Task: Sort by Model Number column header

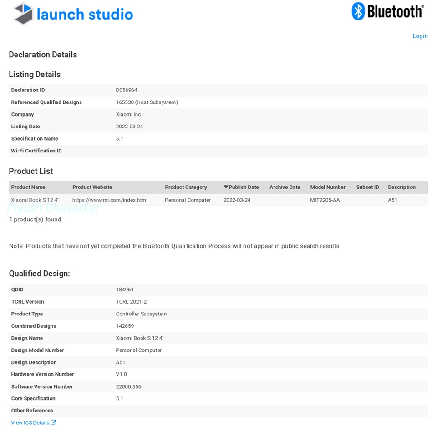Action: pos(328,187)
